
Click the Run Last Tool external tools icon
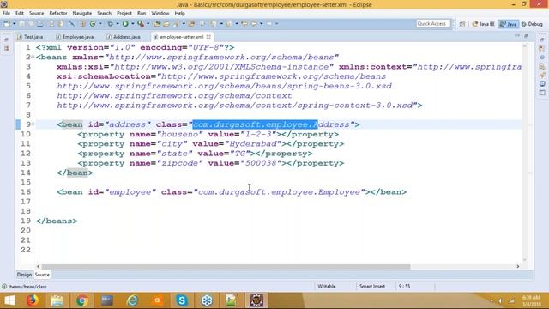141,24
